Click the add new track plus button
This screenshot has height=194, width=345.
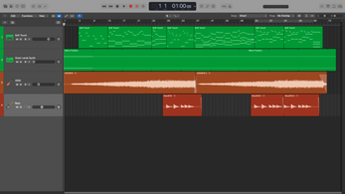click(x=5, y=22)
